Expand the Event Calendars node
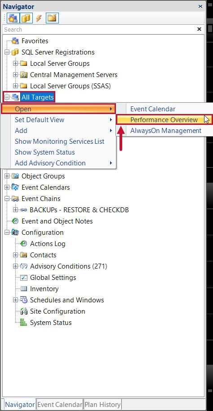 pos(7,187)
